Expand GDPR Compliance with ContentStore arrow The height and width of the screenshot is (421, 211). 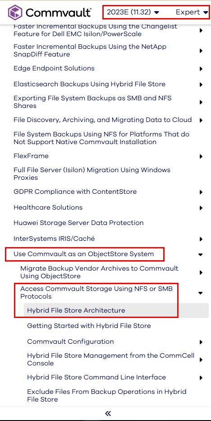[201, 192]
